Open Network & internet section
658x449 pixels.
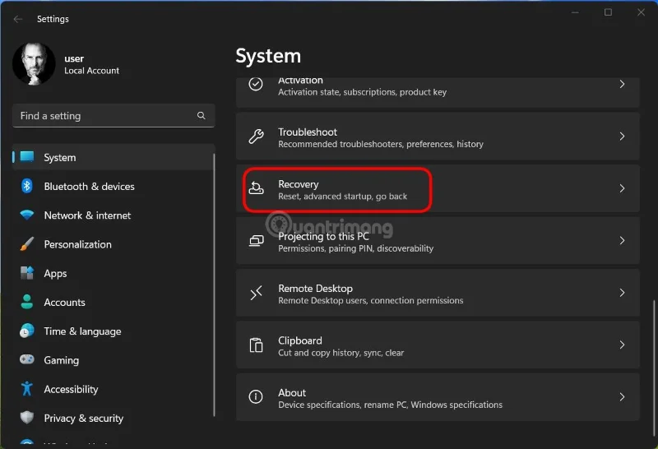tap(114, 215)
